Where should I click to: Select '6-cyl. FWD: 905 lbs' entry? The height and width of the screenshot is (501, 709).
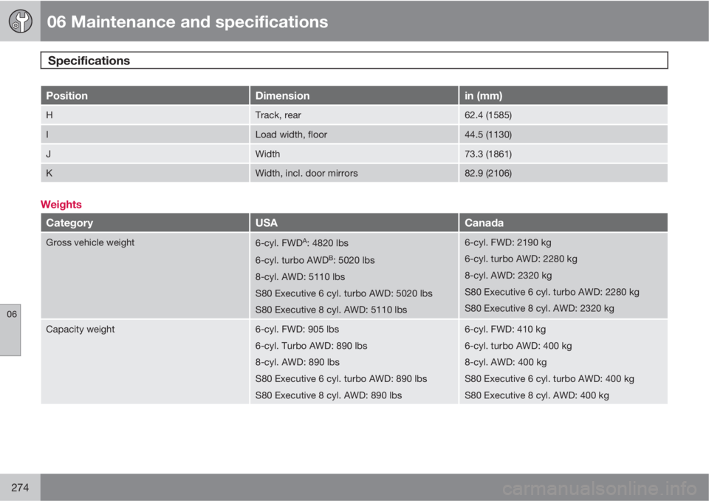[297, 330]
